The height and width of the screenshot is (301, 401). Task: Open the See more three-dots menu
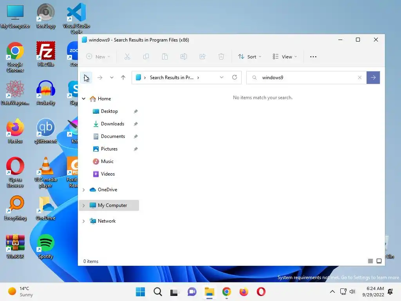click(313, 57)
